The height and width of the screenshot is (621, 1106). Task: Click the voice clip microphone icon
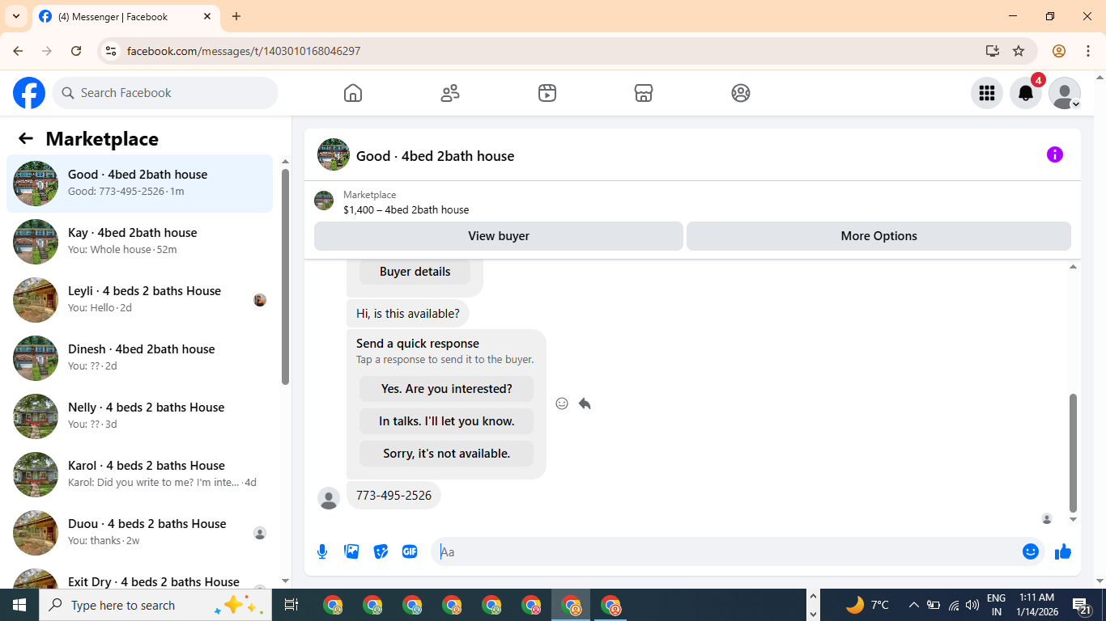pyautogui.click(x=322, y=551)
